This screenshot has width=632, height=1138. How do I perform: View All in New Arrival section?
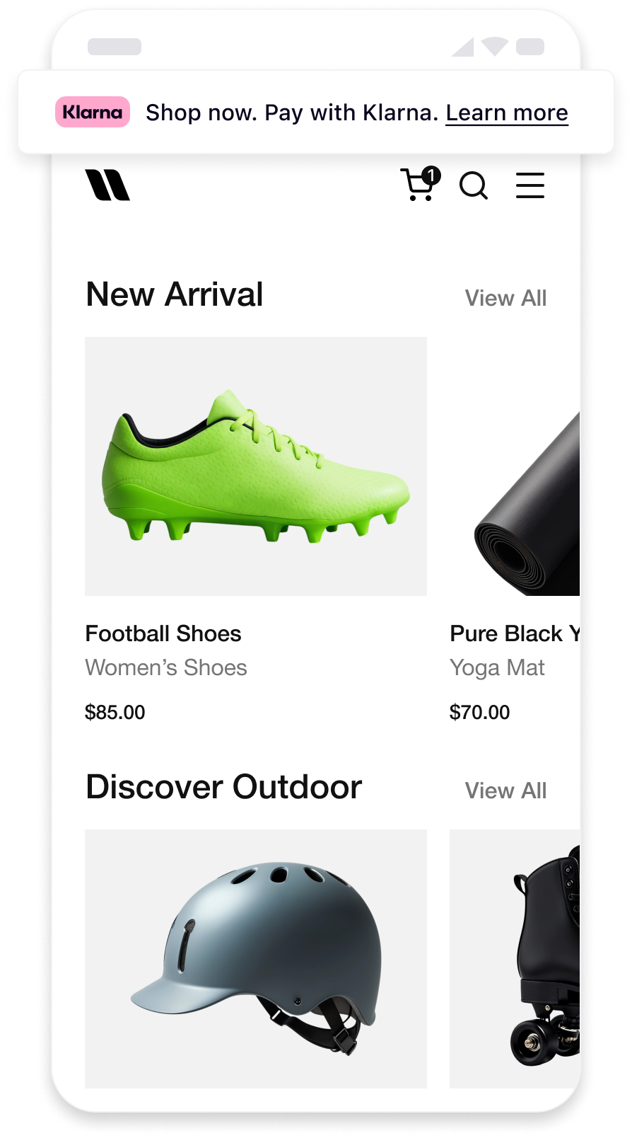click(x=505, y=298)
